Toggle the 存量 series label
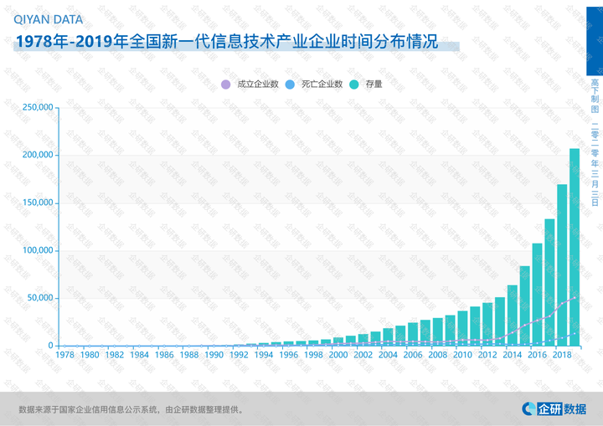This screenshot has width=603, height=426. (x=374, y=85)
